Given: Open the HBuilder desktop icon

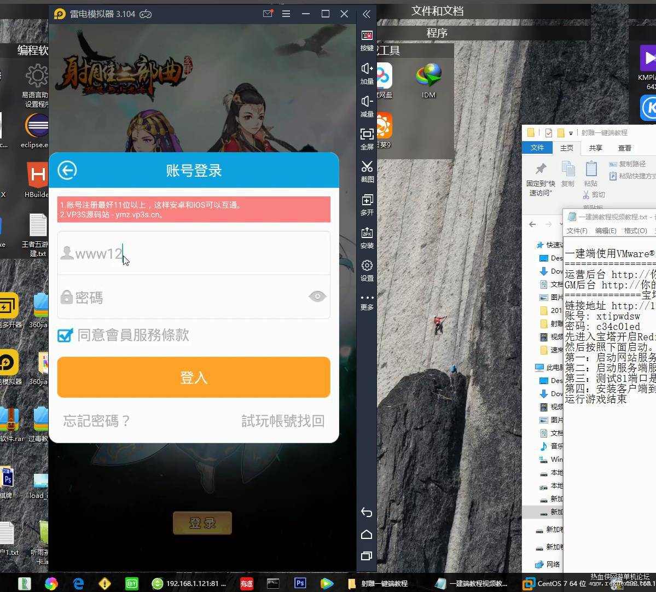Looking at the screenshot, I should 37,180.
